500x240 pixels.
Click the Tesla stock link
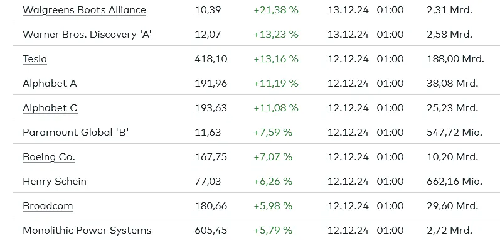pyautogui.click(x=35, y=59)
